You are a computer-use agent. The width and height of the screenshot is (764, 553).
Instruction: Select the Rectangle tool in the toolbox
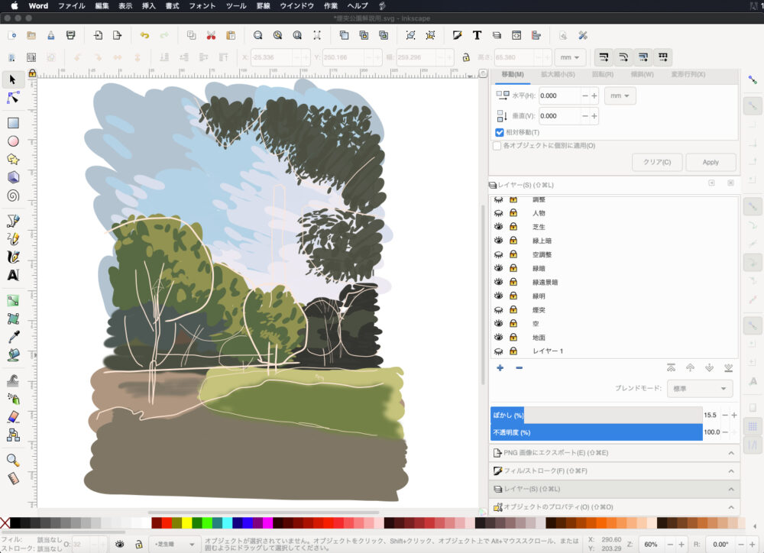click(13, 123)
